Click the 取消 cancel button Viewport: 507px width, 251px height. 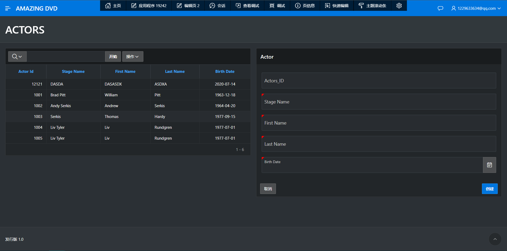(x=268, y=189)
